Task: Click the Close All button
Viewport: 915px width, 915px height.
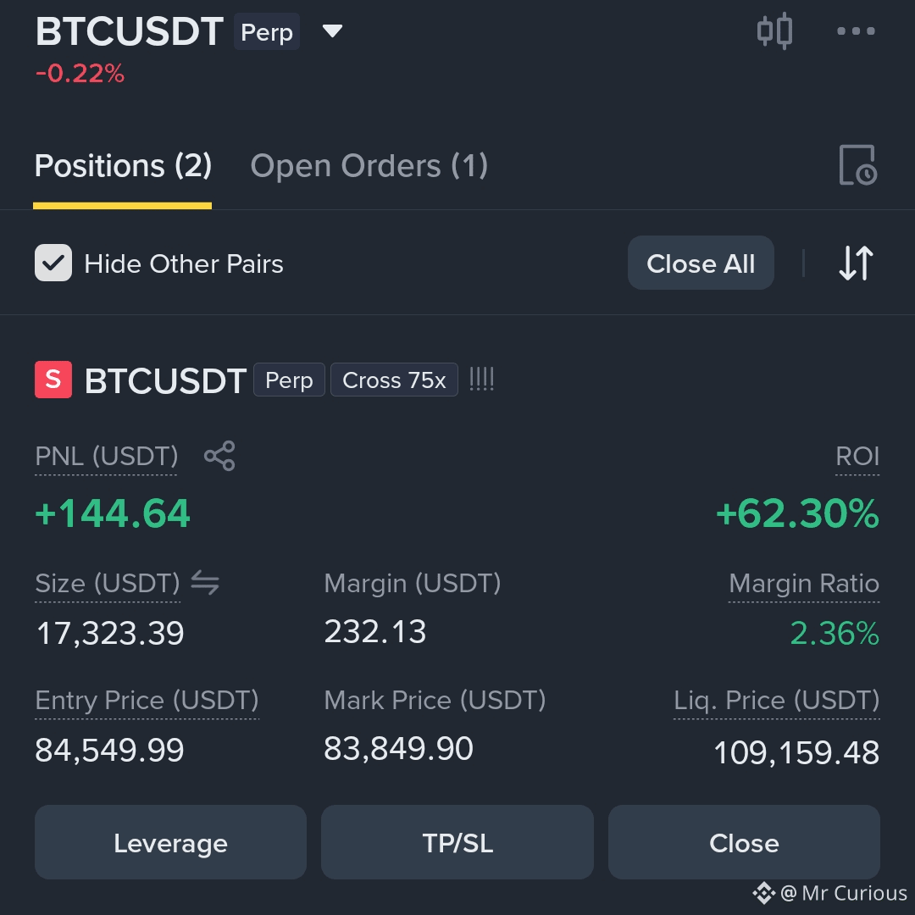Action: tap(701, 263)
